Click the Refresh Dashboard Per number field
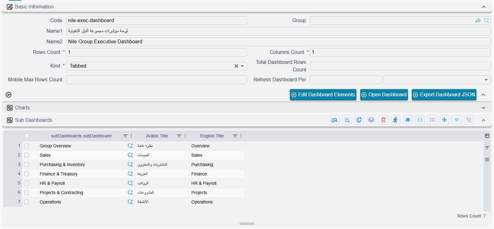 point(346,80)
